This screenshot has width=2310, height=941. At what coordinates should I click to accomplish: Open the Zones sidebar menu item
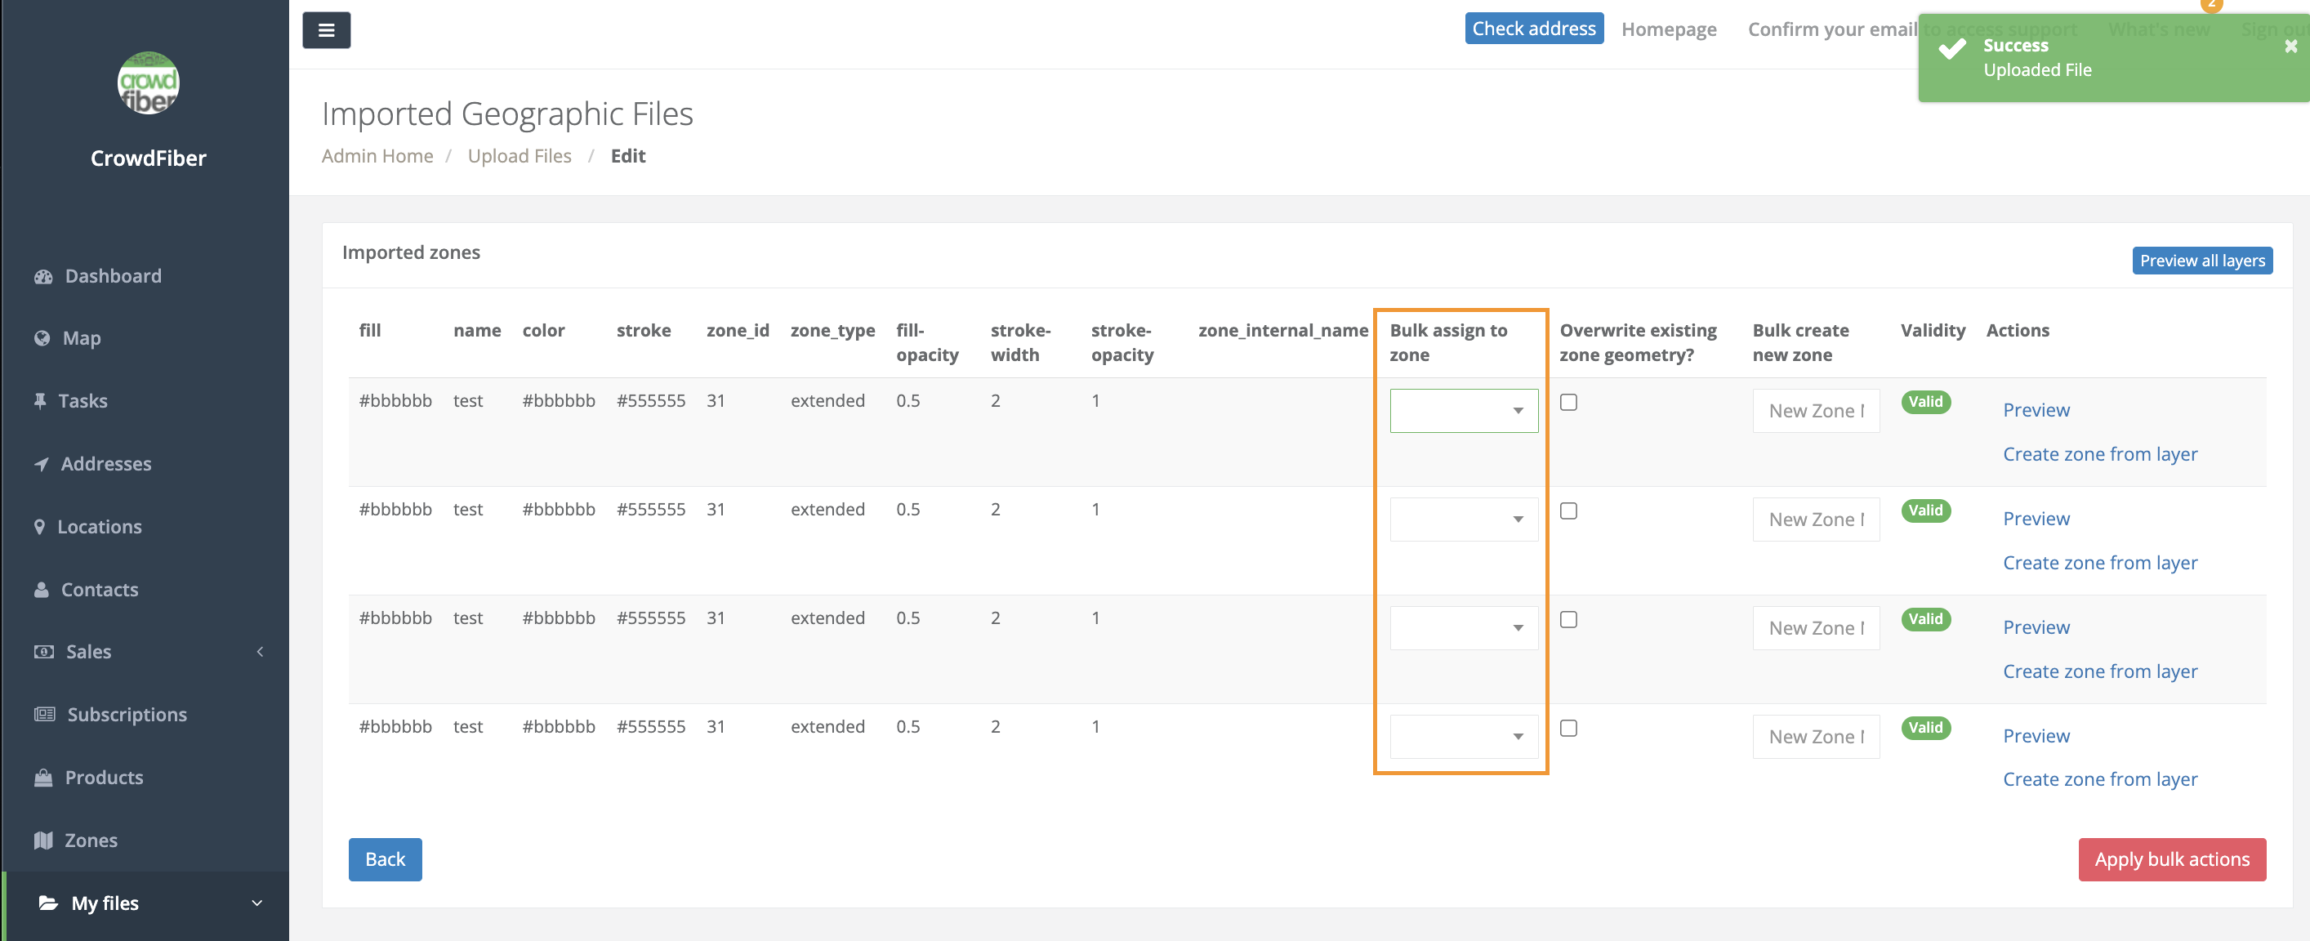(x=91, y=841)
